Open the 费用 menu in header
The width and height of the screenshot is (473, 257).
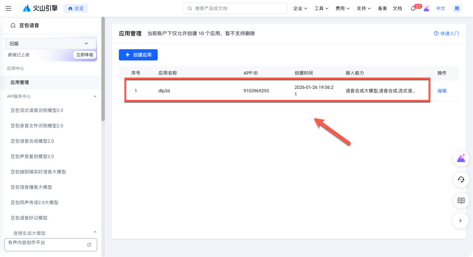pyautogui.click(x=342, y=8)
